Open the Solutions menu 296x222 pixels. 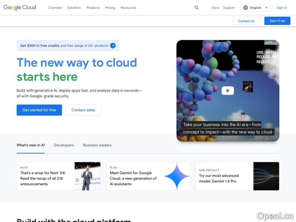tap(74, 8)
